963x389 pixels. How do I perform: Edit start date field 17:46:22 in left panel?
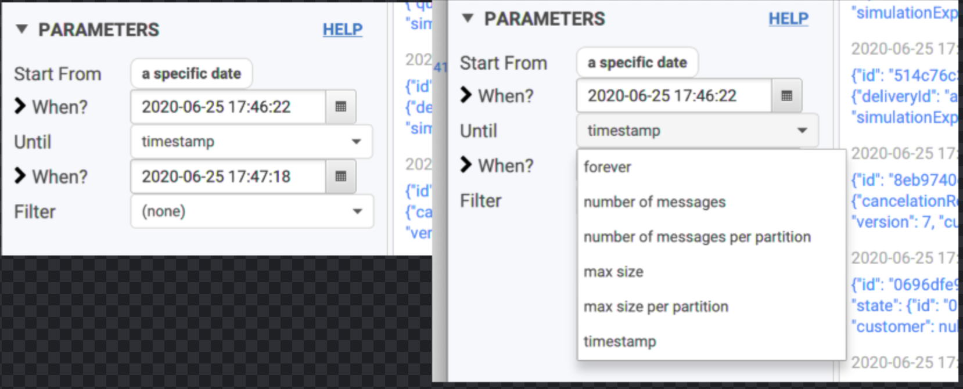pos(228,107)
